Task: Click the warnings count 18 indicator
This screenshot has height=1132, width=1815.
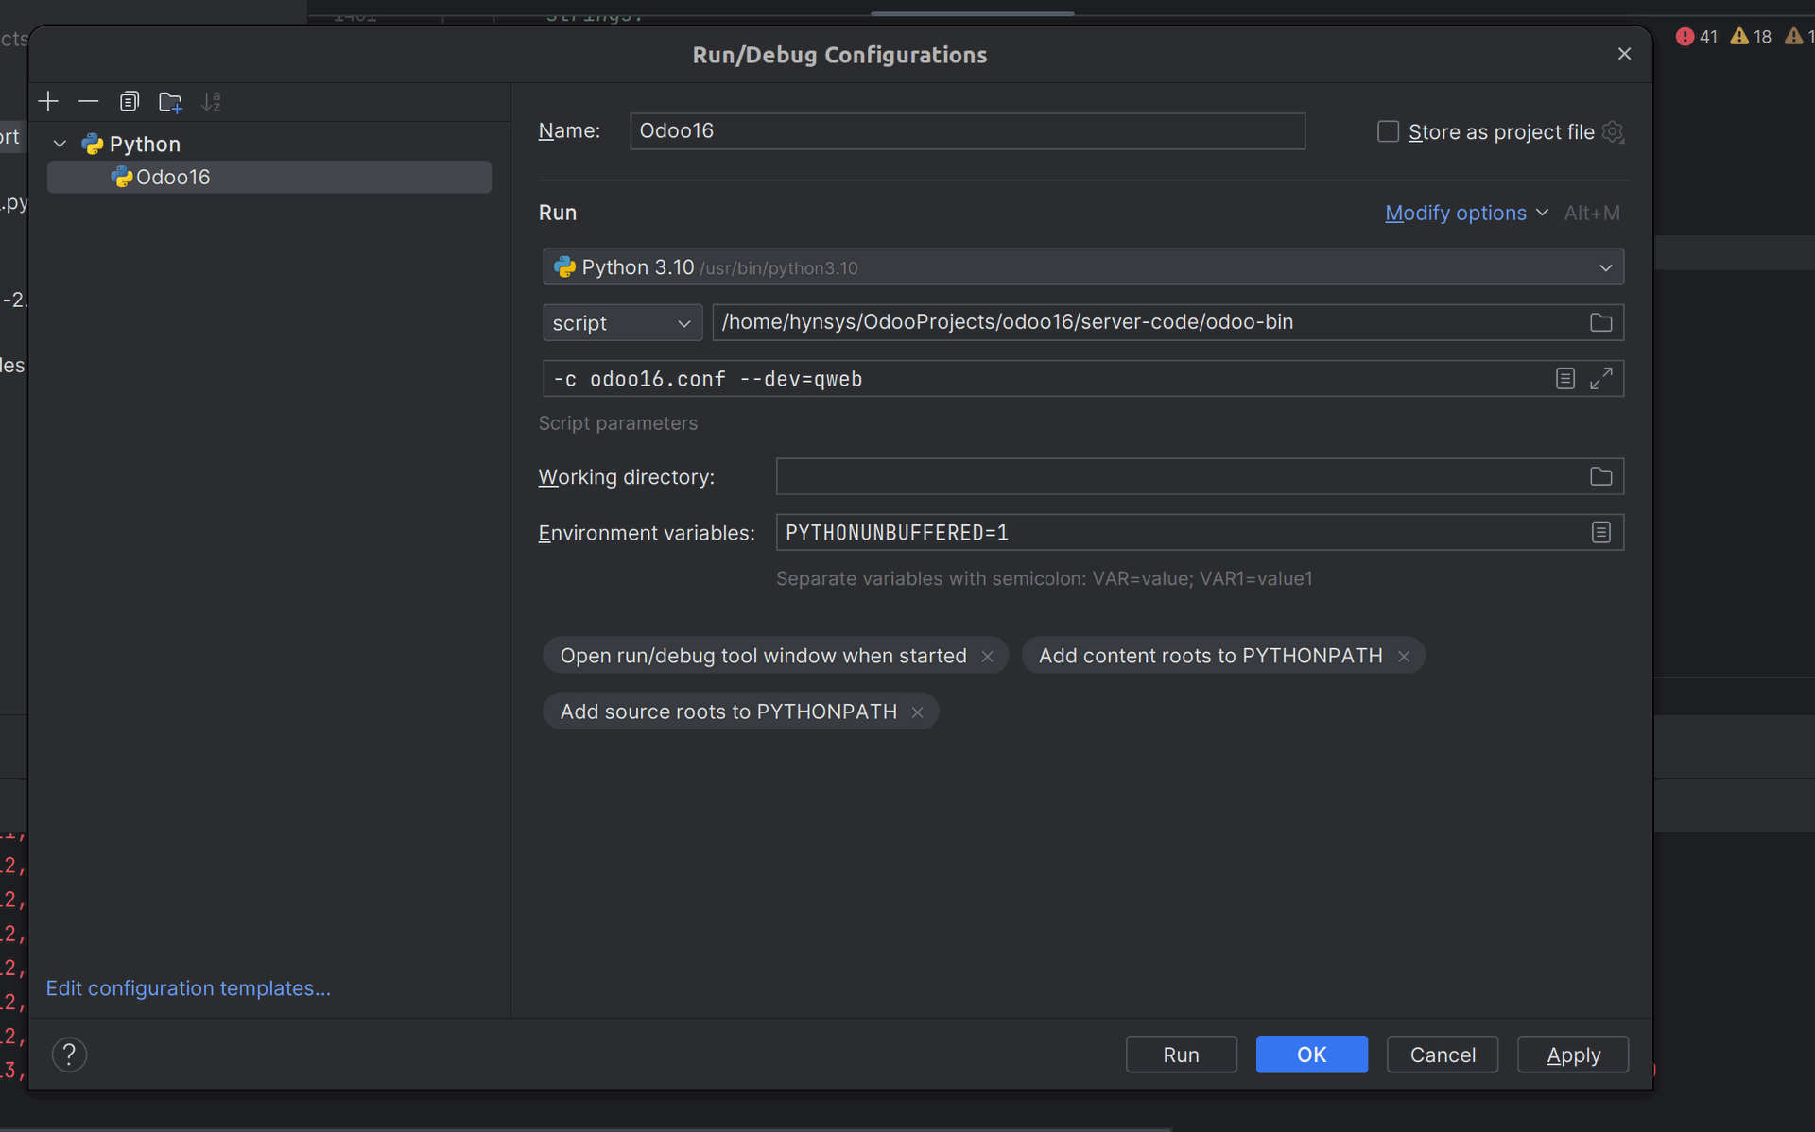Action: pos(1751,36)
